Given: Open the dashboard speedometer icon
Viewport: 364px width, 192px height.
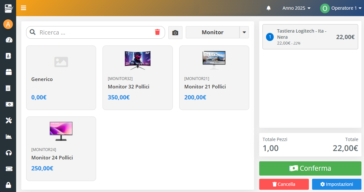Looking at the screenshot, I should tap(9, 40).
